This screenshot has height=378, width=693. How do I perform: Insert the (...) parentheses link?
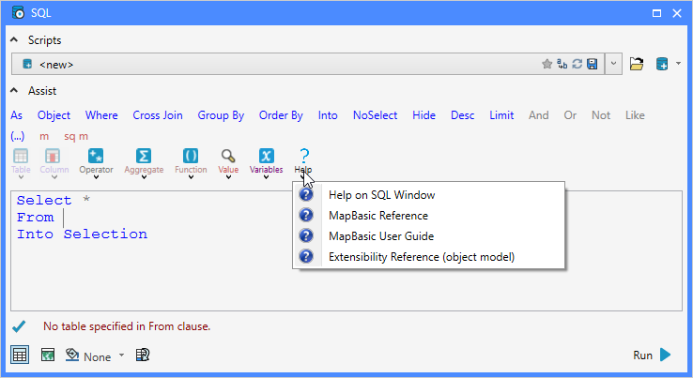pos(17,136)
